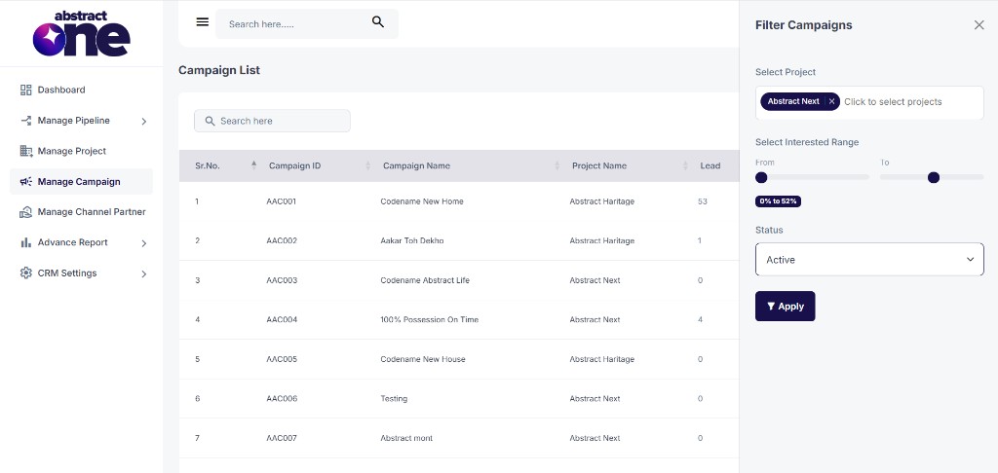Viewport: 998px width, 473px height.
Task: Click Abstract mont campaign name
Action: click(406, 437)
